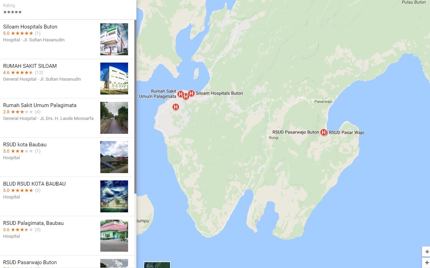
Task: Click the Siloam Hospitals Buton building photo
Action: [x=114, y=39]
